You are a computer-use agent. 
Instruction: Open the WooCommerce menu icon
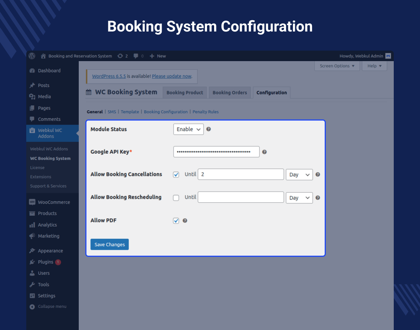point(32,202)
